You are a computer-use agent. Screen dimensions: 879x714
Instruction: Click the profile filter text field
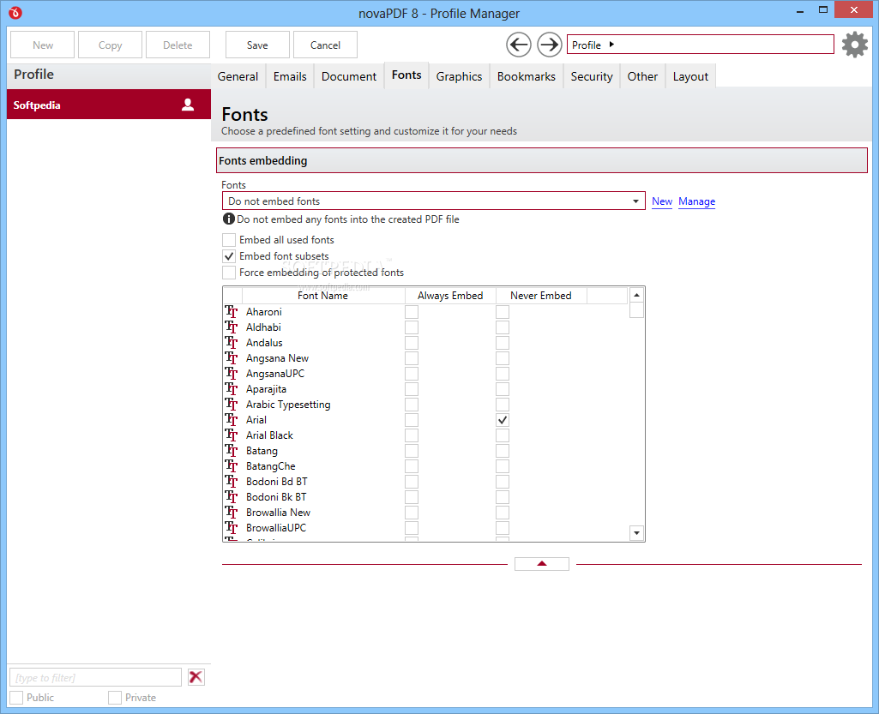96,677
